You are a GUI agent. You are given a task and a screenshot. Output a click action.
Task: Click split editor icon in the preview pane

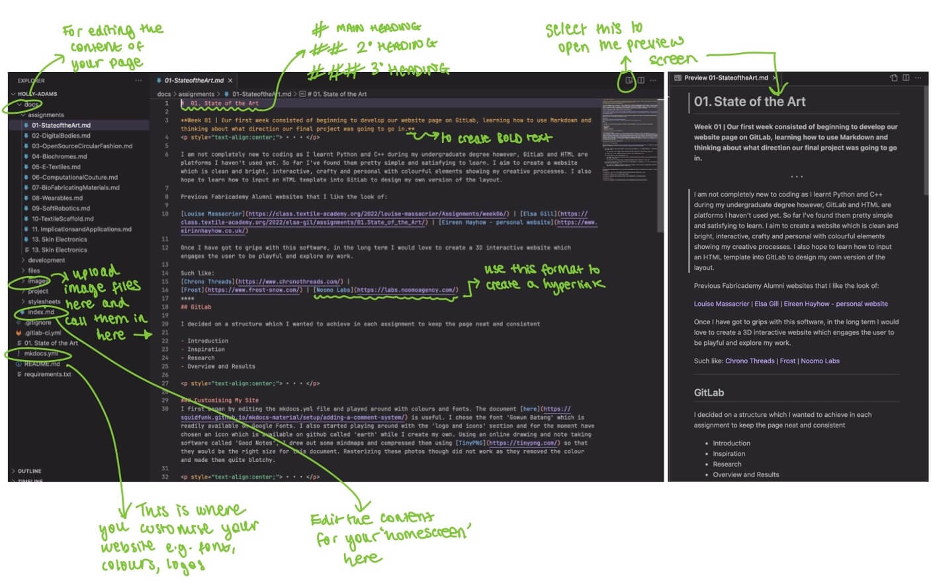[906, 78]
